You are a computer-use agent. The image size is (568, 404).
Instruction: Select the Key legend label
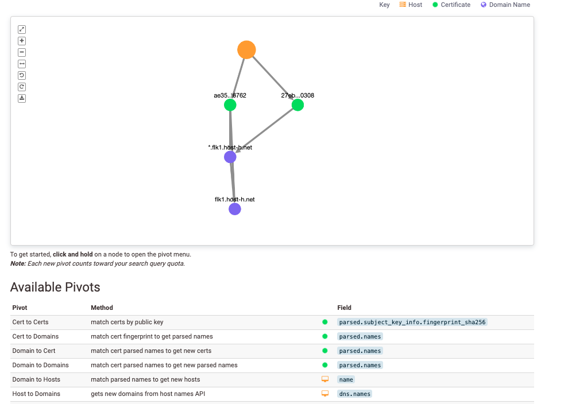384,5
